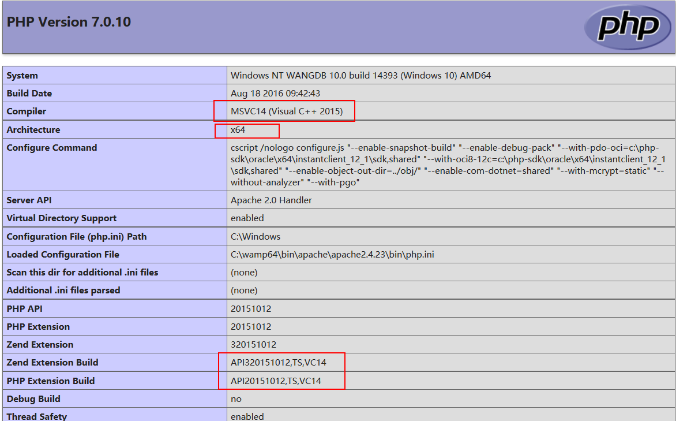The image size is (676, 421).
Task: Select the '320151012' Zend Extension value
Action: tap(254, 345)
